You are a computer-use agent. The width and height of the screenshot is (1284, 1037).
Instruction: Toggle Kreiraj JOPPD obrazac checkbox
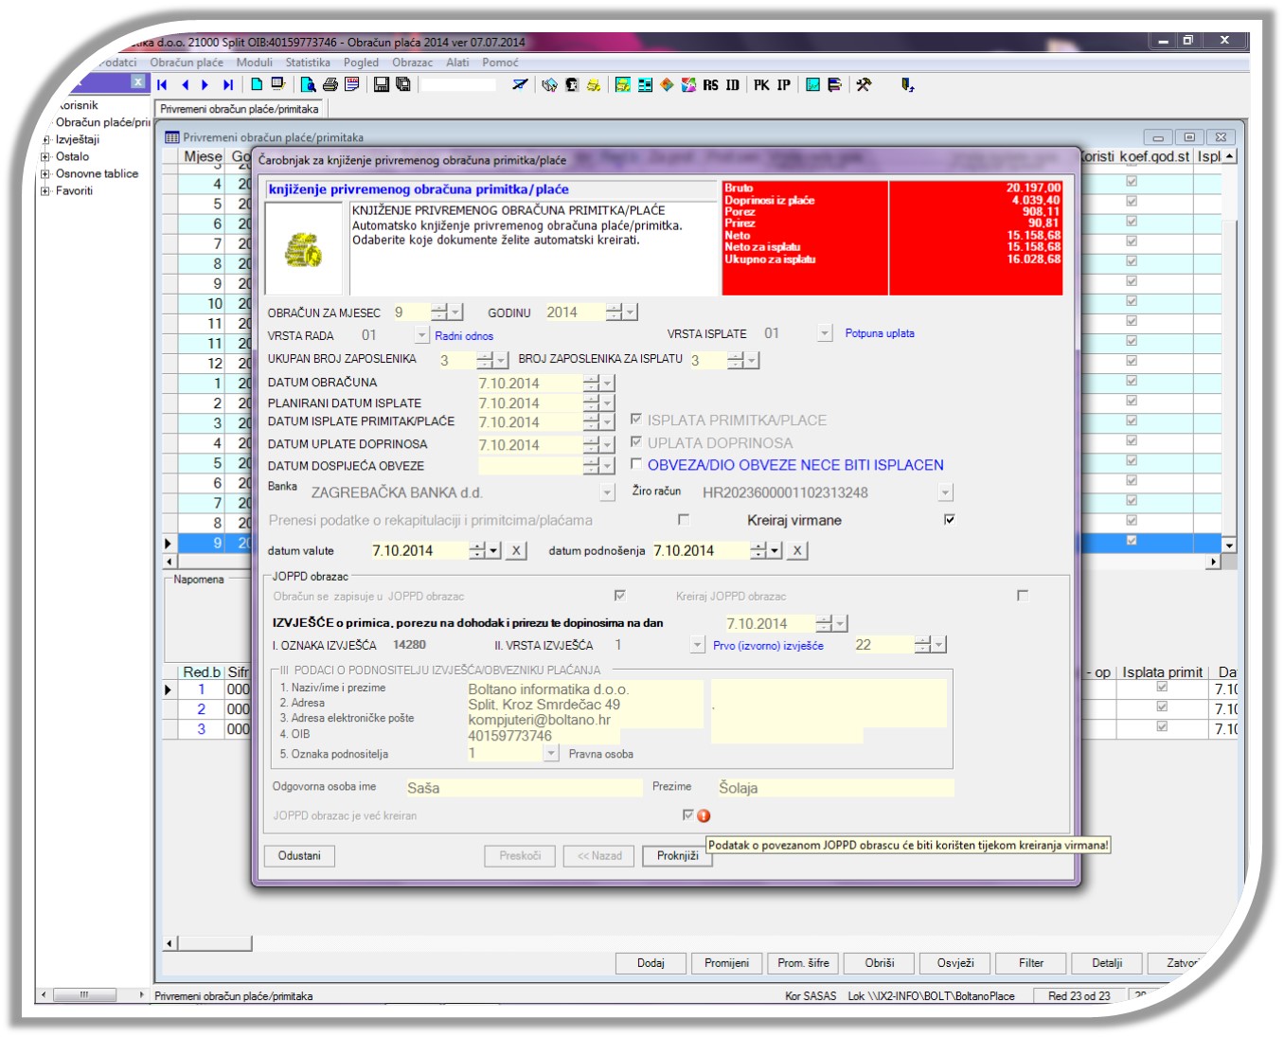[1022, 595]
